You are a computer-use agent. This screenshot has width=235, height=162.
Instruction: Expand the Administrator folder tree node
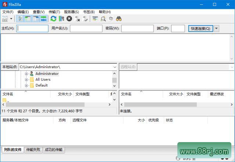(x=26, y=74)
